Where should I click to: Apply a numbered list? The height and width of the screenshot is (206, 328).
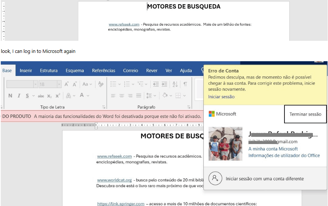click(x=127, y=84)
